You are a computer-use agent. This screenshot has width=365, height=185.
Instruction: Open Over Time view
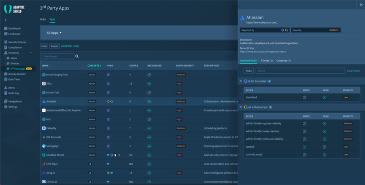coord(12,79)
